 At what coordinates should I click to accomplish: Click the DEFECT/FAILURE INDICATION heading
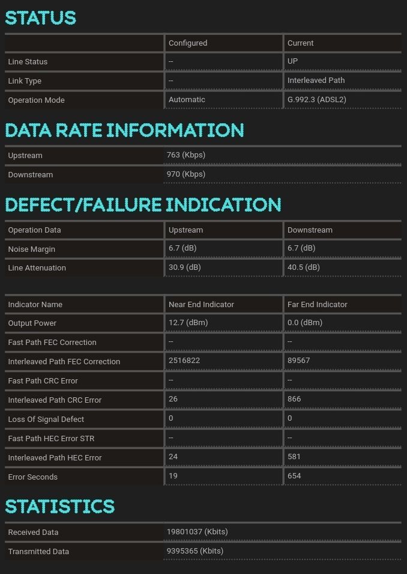143,205
